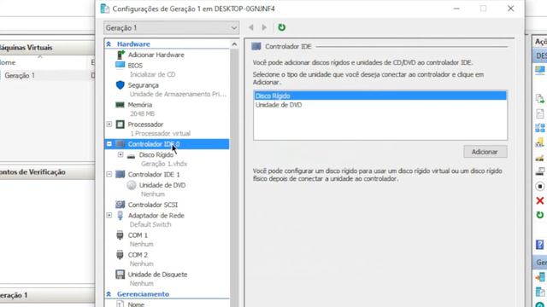Click the Controlador IDE 1 icon
The image size is (547, 307).
(x=120, y=174)
